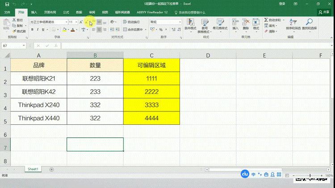The image size is (335, 188).
Task: Toggle Align Right horizontal alignment
Action: point(105,29)
